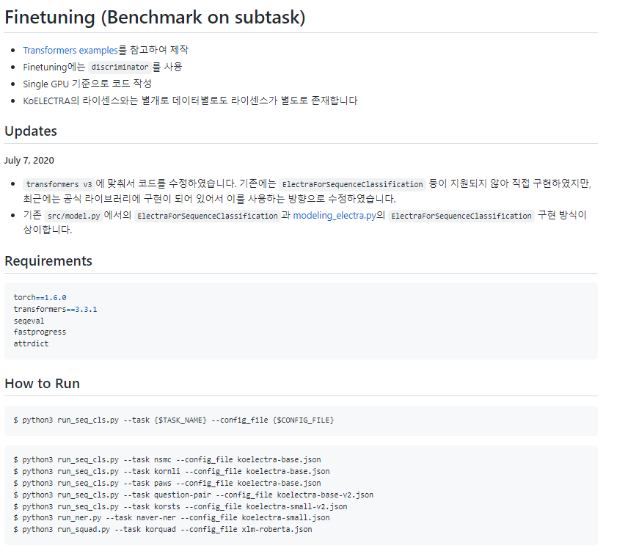Click the Requirements section heading
This screenshot has width=617, height=554.
(48, 261)
